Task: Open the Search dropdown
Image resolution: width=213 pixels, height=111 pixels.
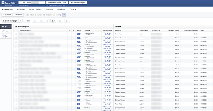Action: pyautogui.click(x=7, y=15)
